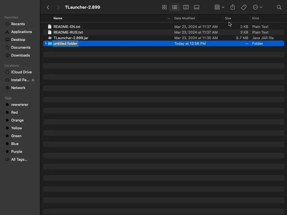The height and width of the screenshot is (215, 287).
Task: Select the Orange tag
Action: 17,120
